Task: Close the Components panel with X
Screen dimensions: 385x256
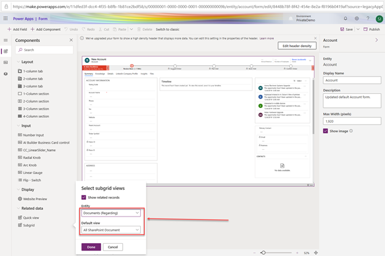Action: point(72,39)
